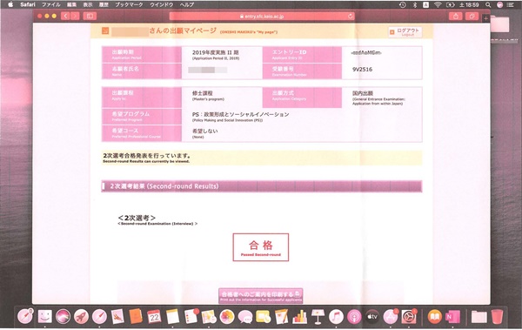Open the ブックマーク menu
This screenshot has height=330, width=522.
point(129,4)
